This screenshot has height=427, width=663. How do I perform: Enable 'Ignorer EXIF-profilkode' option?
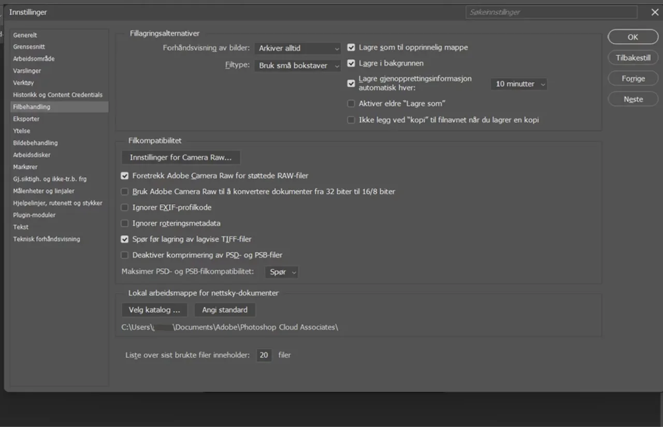coord(124,208)
